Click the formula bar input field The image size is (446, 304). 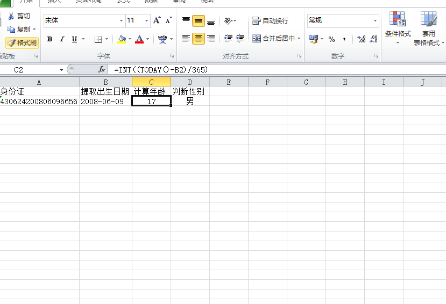[x=269, y=70]
